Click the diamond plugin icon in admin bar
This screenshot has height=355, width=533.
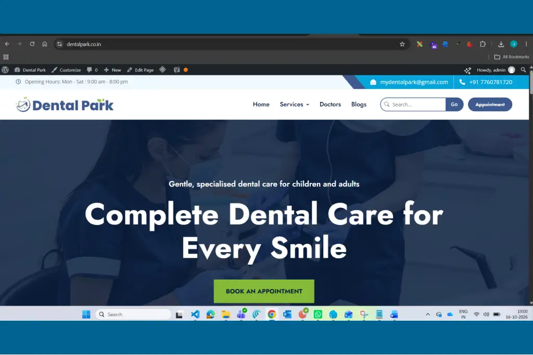pos(162,70)
